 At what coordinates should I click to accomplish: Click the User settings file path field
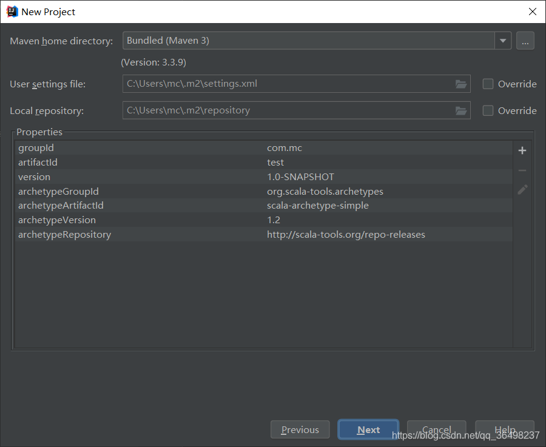[x=296, y=84]
